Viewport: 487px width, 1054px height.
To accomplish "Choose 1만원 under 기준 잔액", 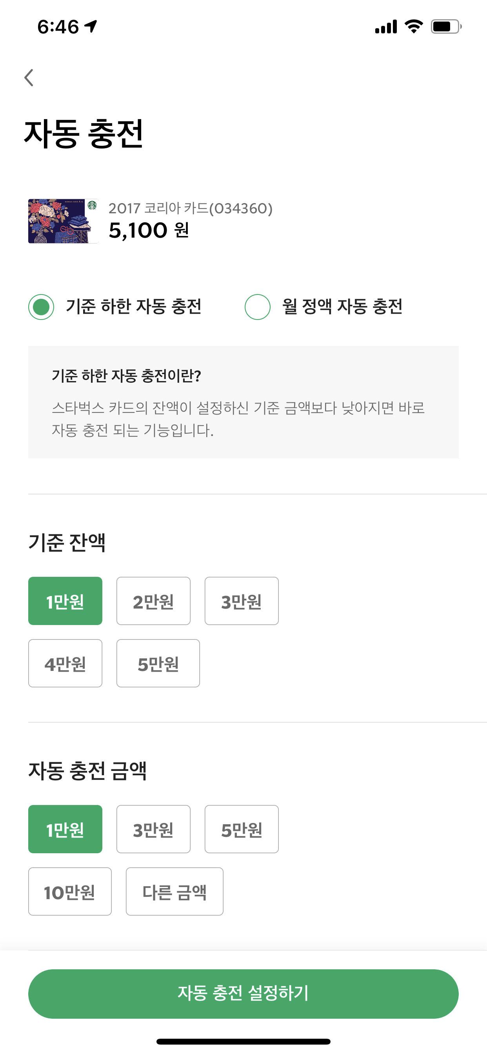I will [65, 601].
